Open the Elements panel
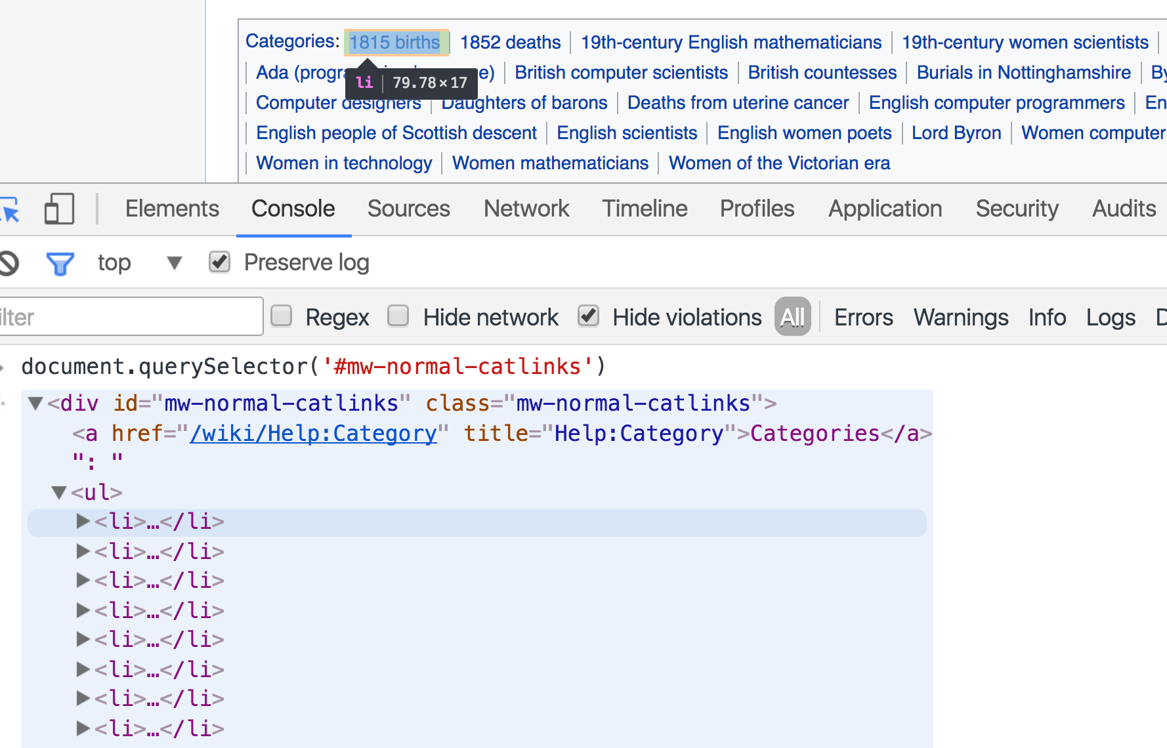This screenshot has height=748, width=1167. (x=172, y=209)
